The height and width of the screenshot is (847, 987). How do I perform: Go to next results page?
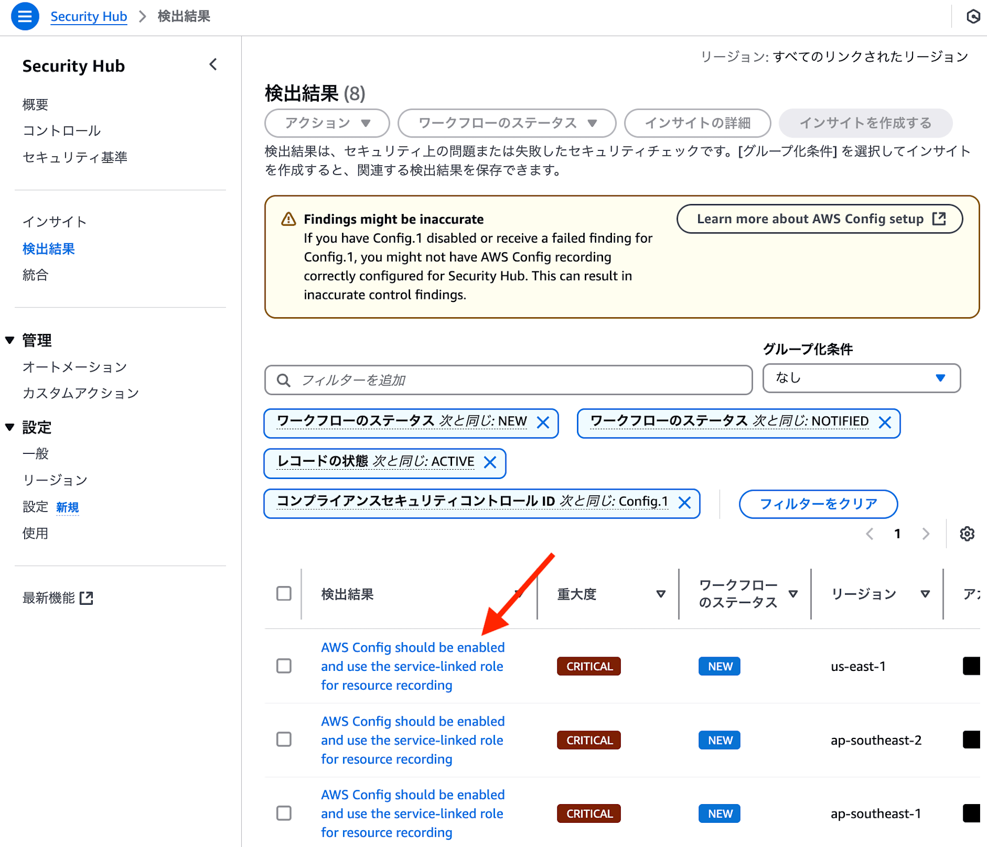[x=926, y=534]
